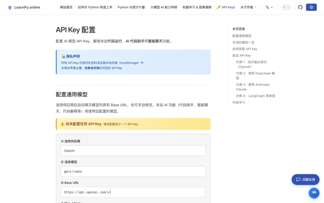Open 大模型 AI 助力科研 menu

(x=164, y=7)
